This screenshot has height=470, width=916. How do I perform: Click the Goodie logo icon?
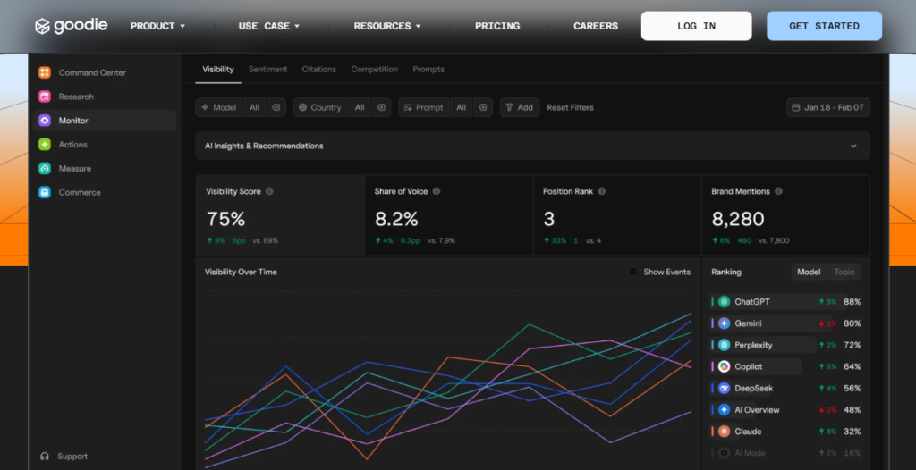point(42,26)
